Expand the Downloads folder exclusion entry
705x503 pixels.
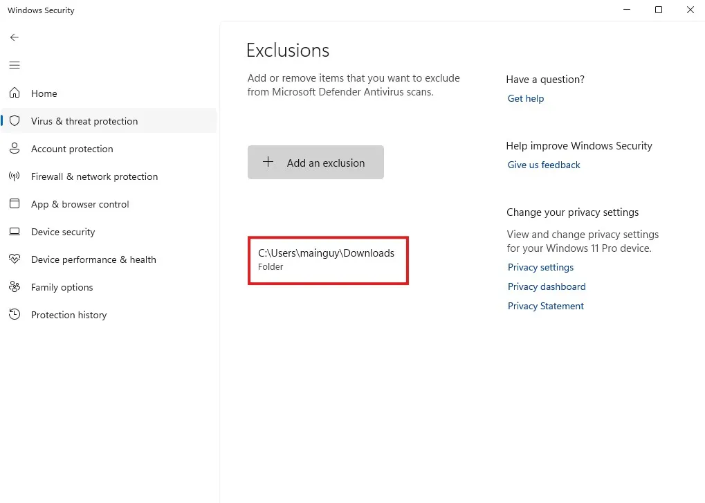[x=327, y=259]
